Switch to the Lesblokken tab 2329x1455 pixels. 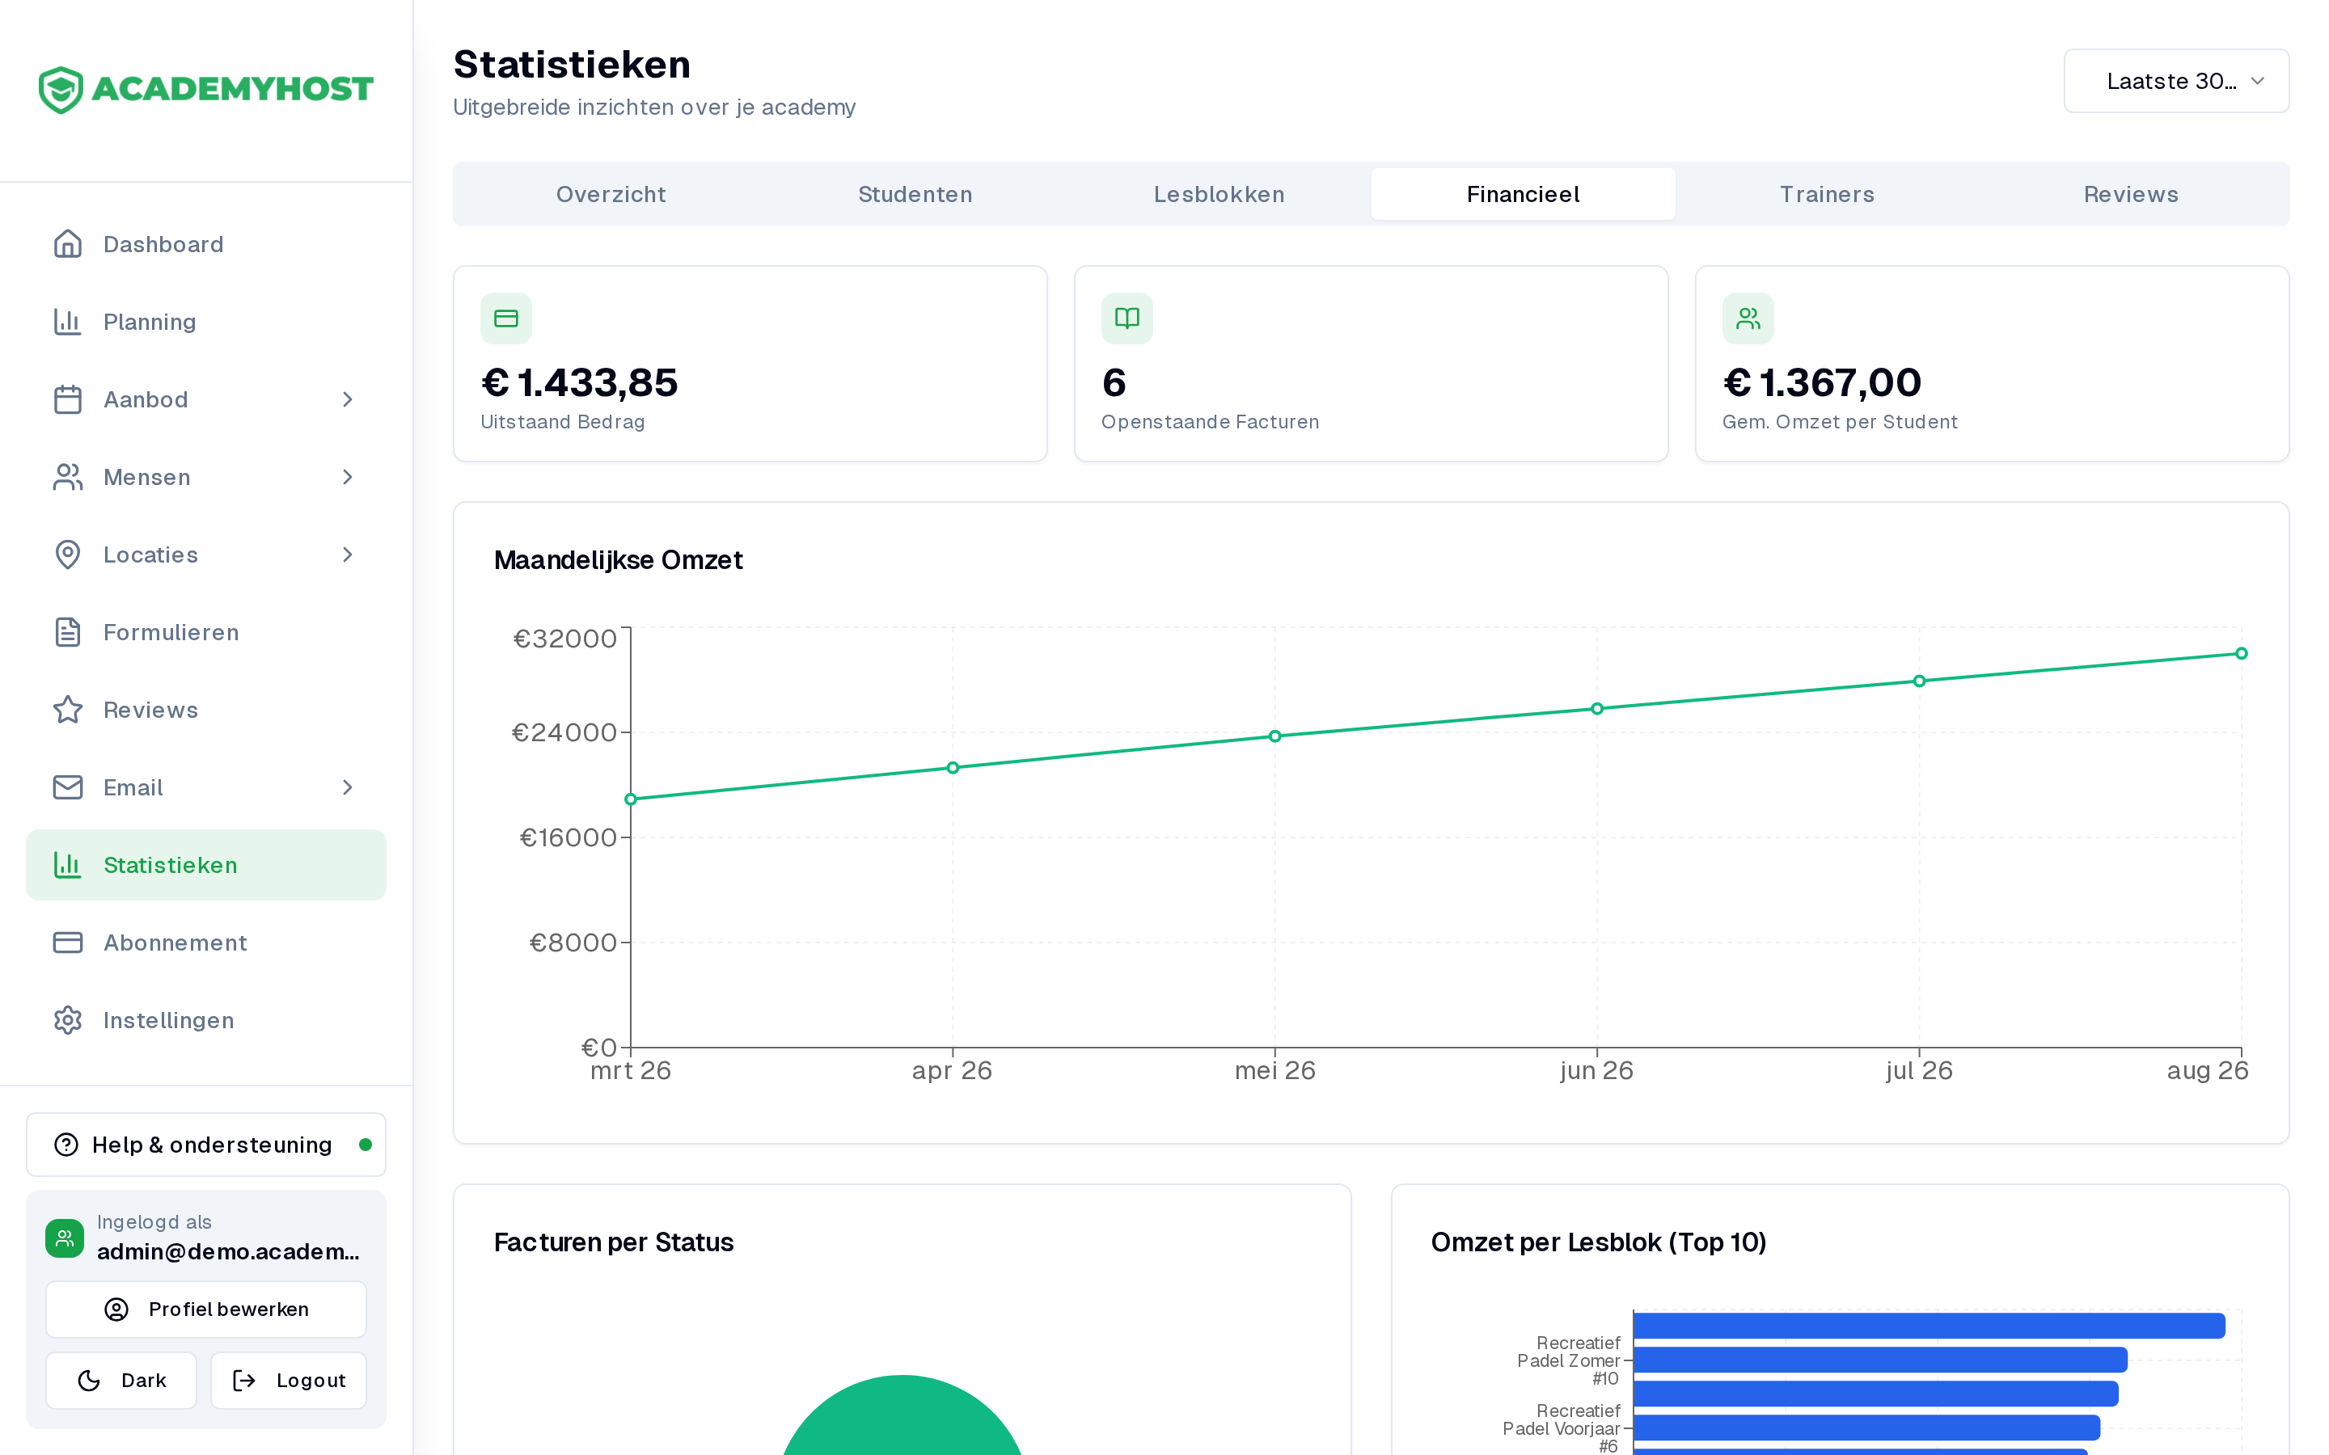tap(1219, 194)
